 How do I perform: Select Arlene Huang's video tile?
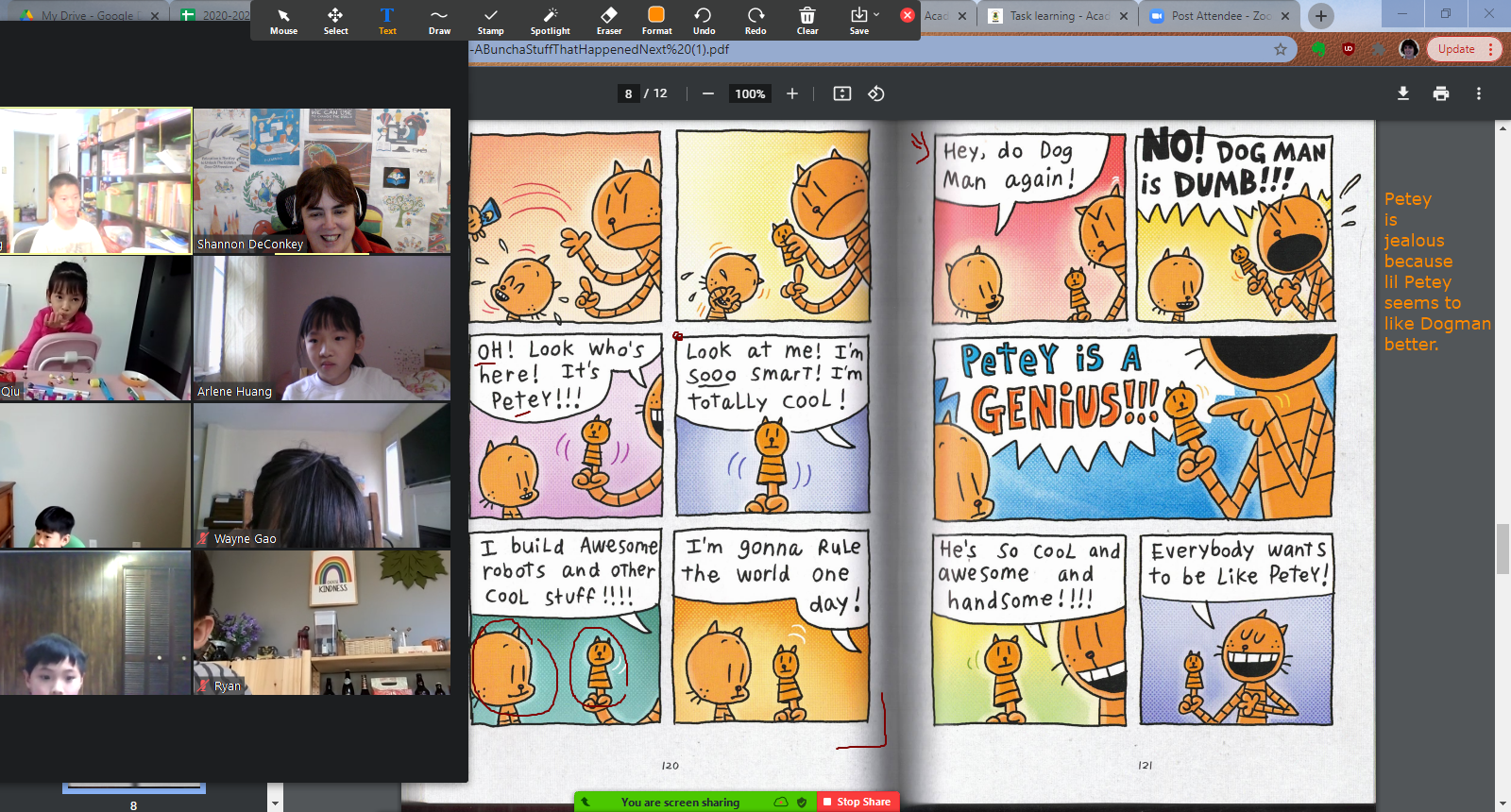pyautogui.click(x=322, y=328)
